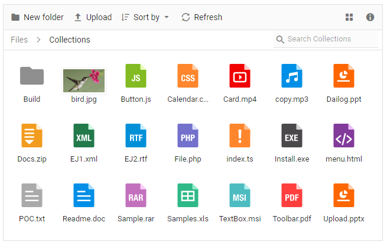387x245 pixels.
Task: Open the file details info icon
Action: pos(370,17)
